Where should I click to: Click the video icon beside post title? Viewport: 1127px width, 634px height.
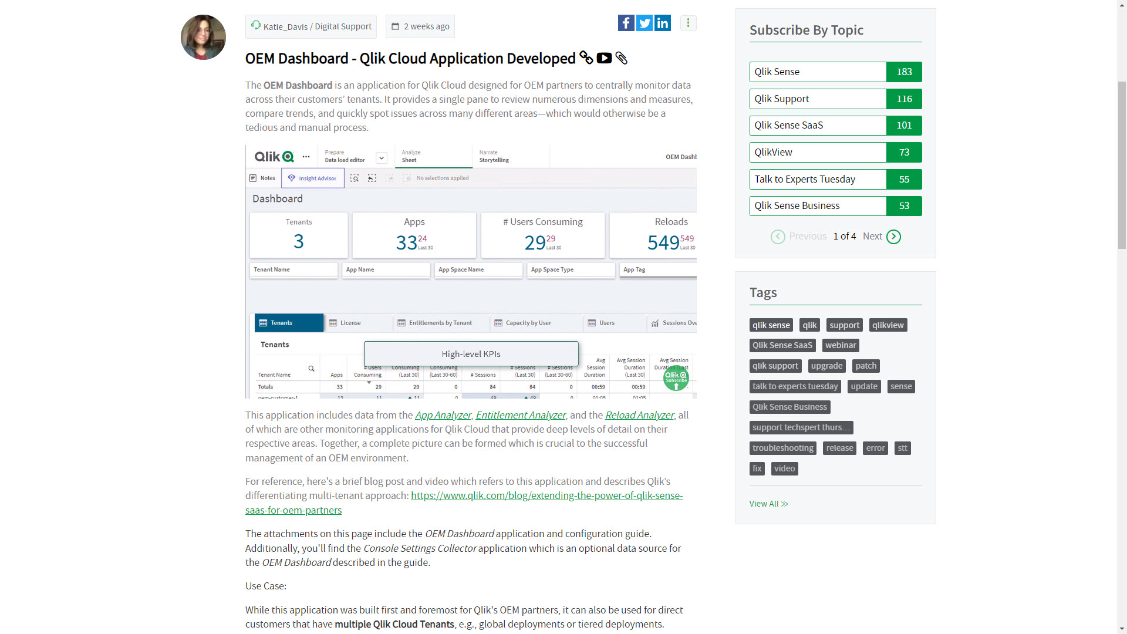point(604,58)
